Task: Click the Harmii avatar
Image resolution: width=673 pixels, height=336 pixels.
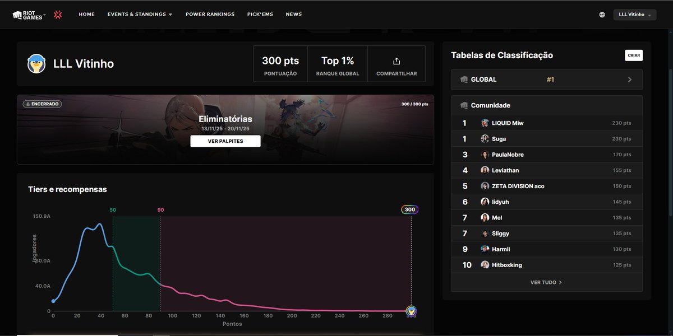Action: click(485, 249)
